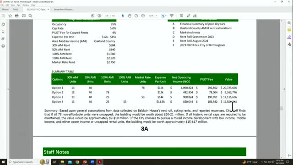Bookmark file with the star icon
293x165 pixels.
10,16
